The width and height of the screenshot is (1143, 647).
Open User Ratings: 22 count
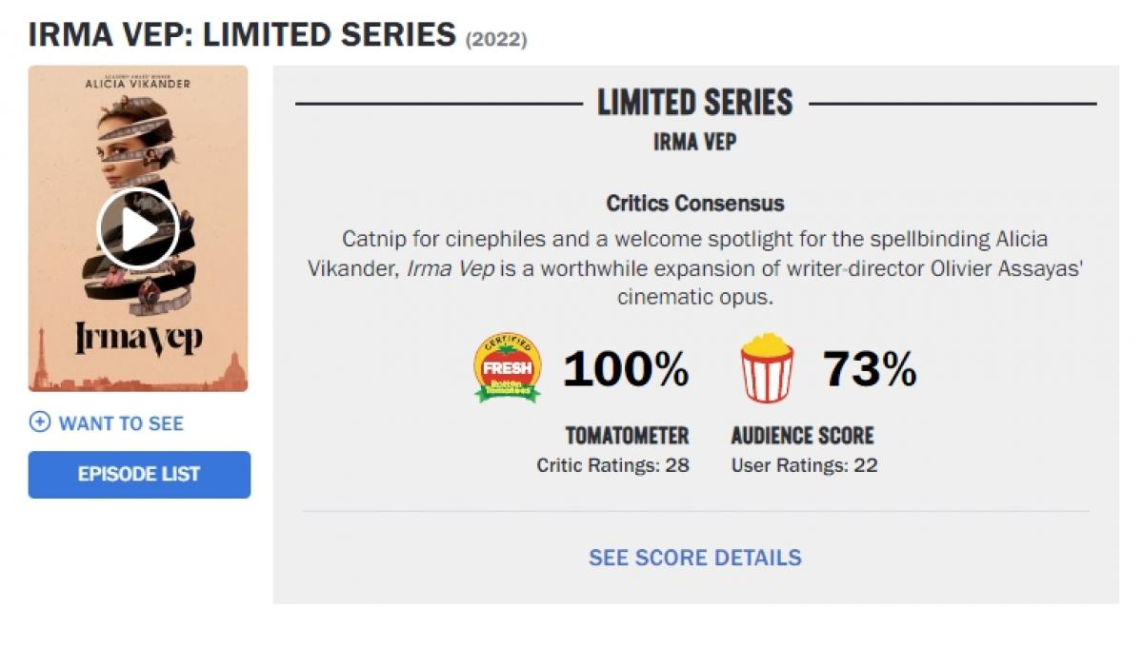click(x=804, y=465)
